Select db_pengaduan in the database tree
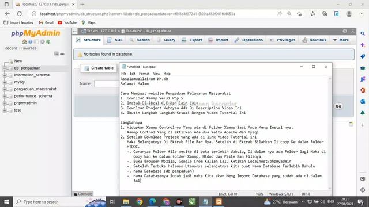 [x=27, y=68]
